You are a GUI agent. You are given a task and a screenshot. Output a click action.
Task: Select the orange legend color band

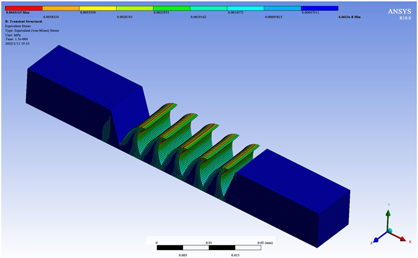click(x=61, y=9)
